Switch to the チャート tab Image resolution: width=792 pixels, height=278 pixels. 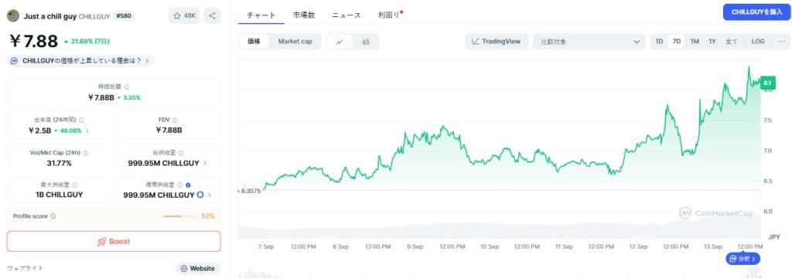coord(261,15)
